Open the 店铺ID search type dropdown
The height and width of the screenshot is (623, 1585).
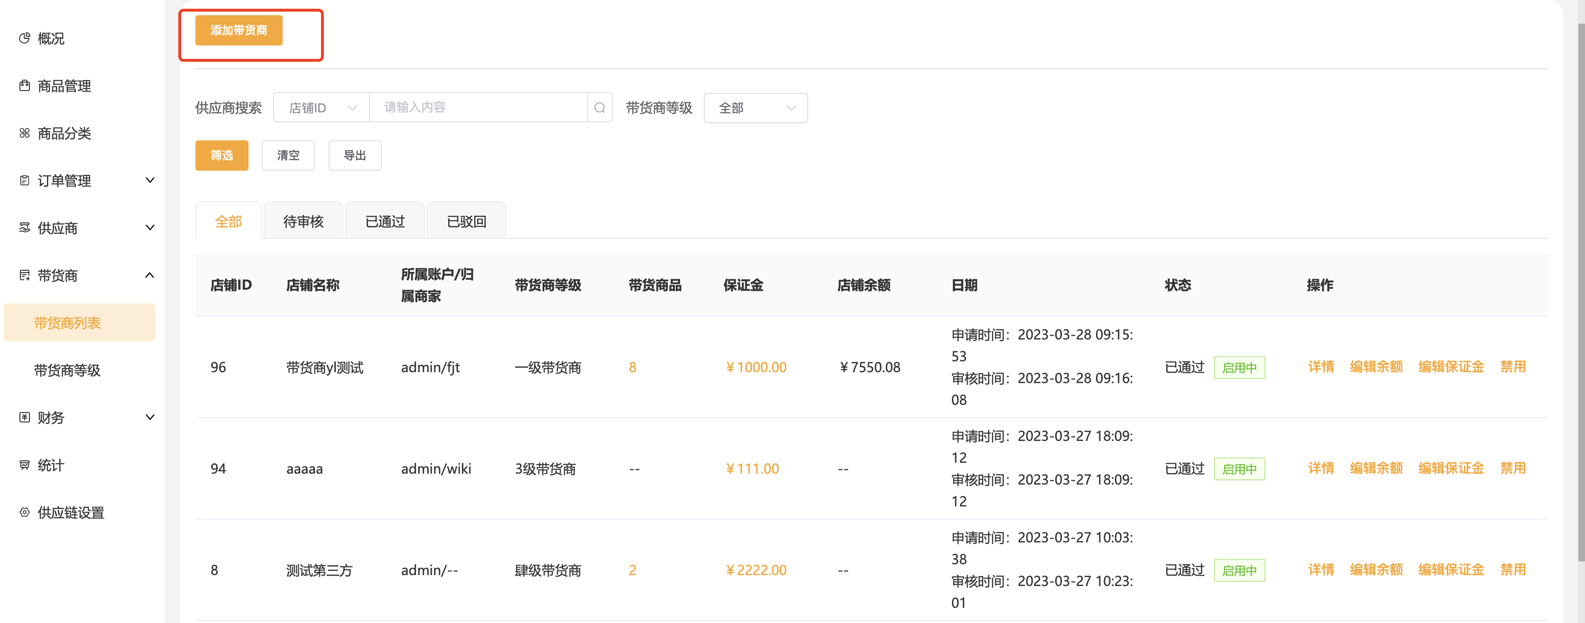321,108
